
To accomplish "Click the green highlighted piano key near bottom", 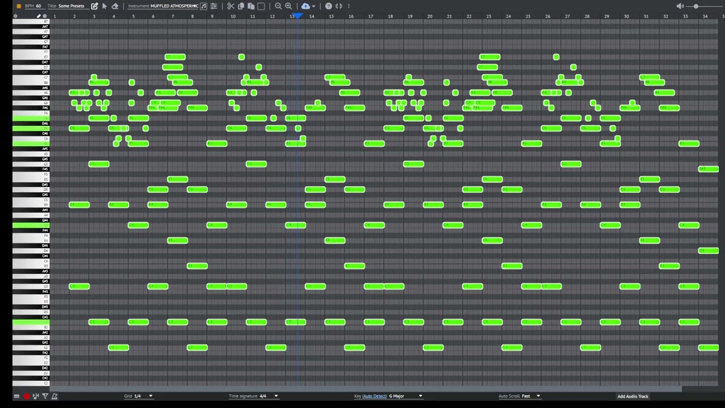I will click(x=31, y=323).
